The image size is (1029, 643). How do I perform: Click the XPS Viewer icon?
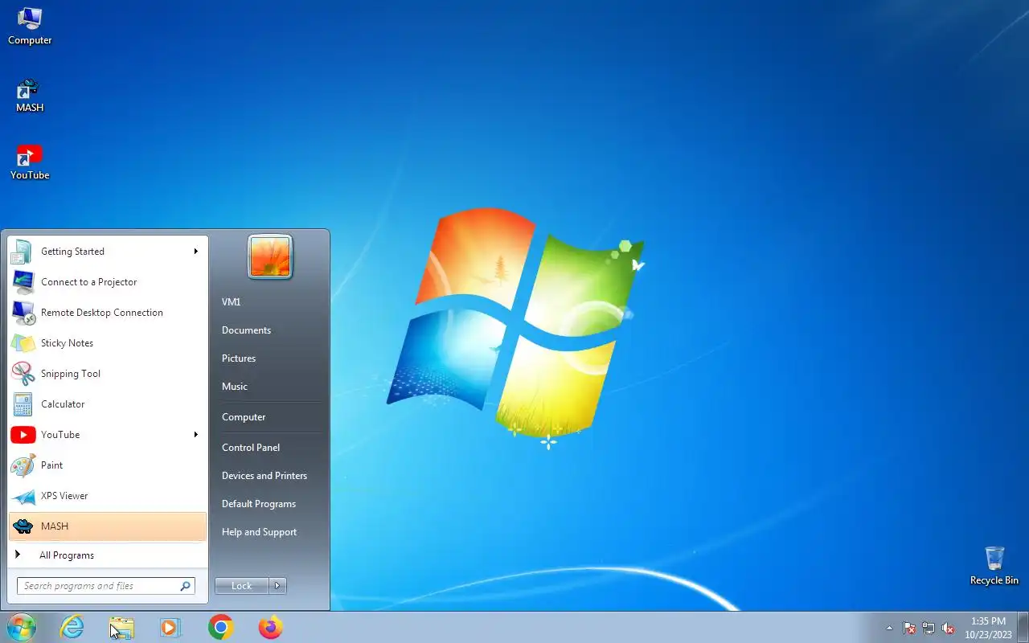(23, 496)
